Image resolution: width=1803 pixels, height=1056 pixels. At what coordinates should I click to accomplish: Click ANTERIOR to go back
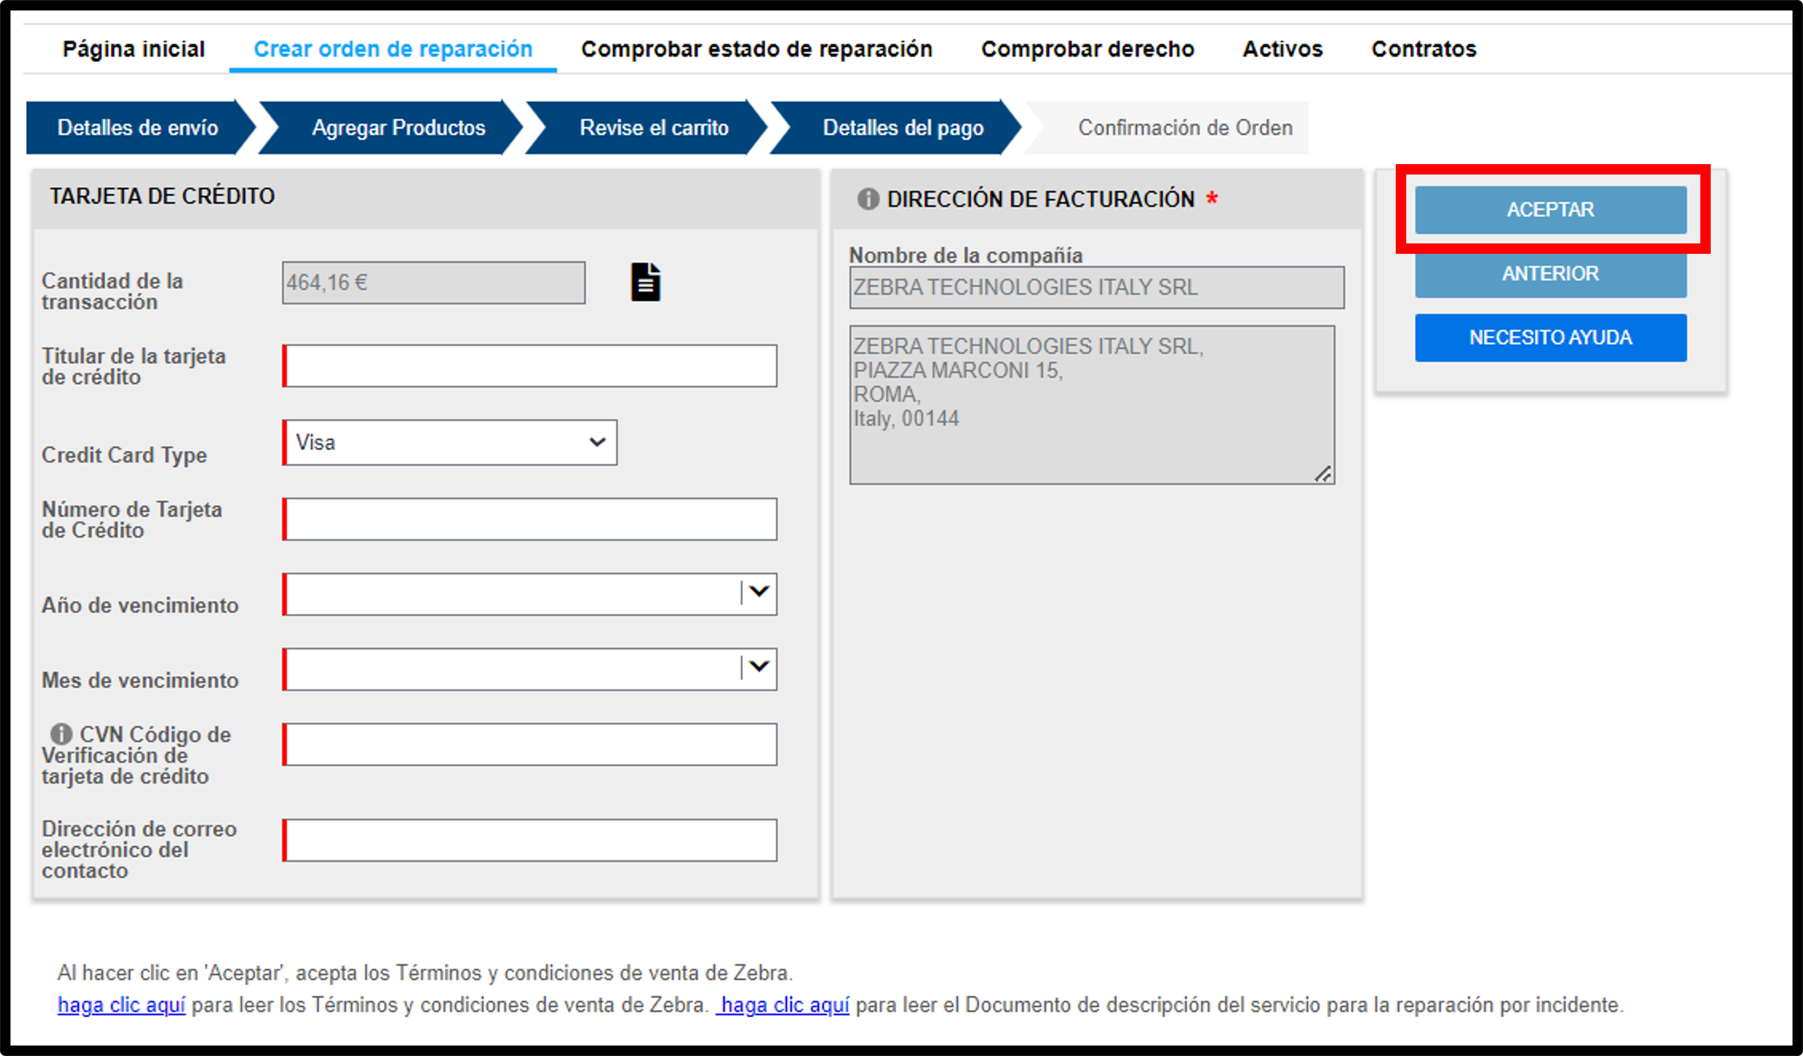pos(1549,273)
